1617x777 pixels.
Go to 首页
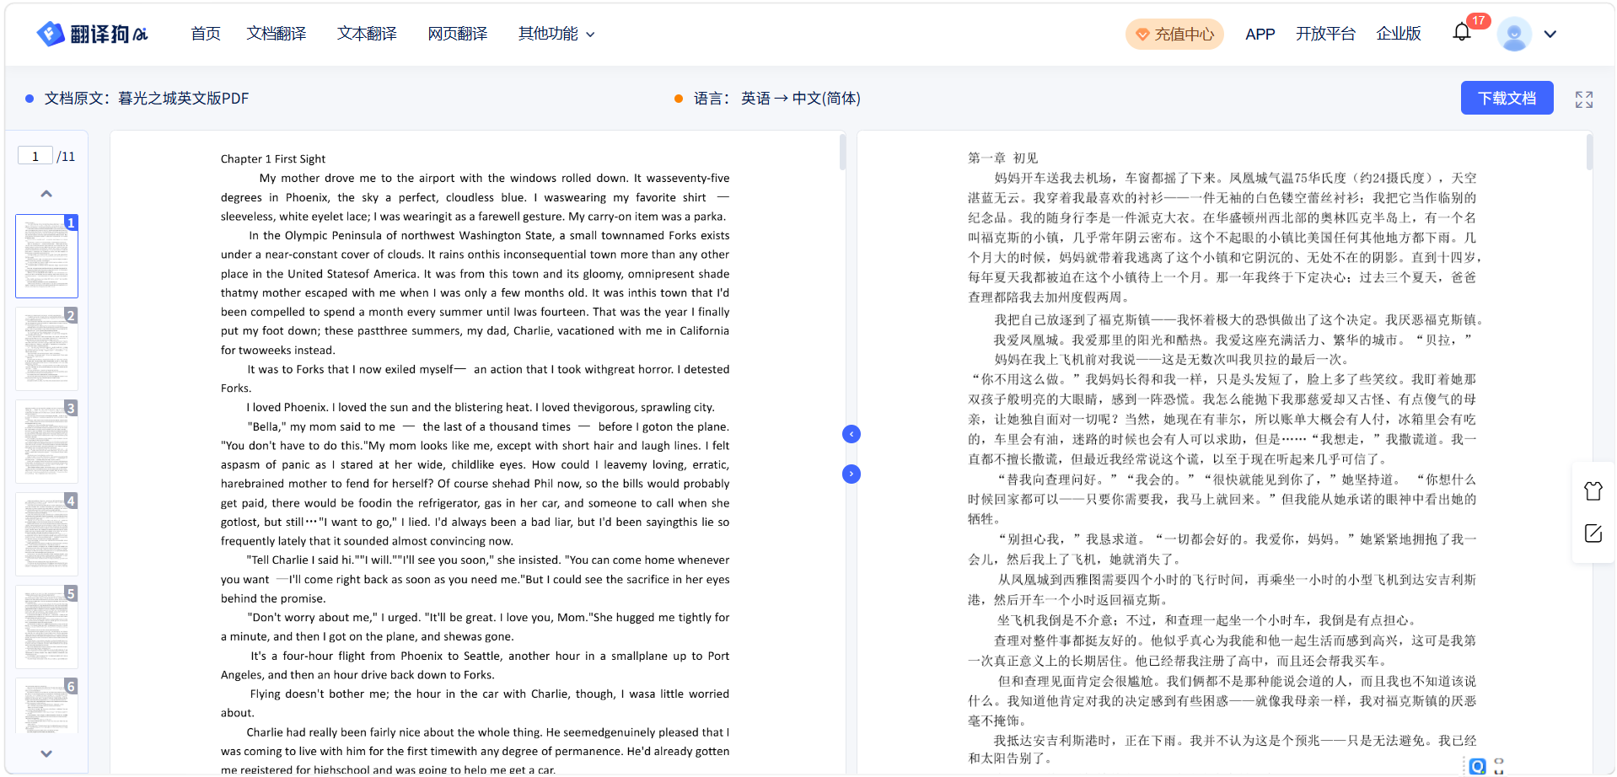click(206, 34)
